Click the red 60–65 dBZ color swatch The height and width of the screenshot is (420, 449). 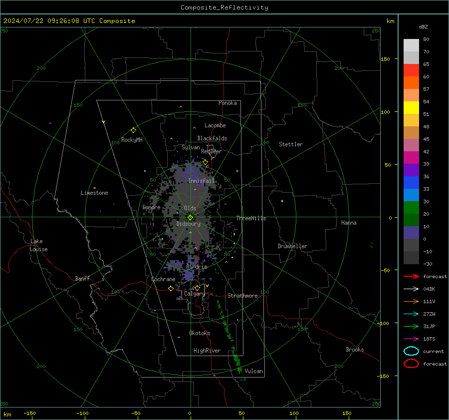[411, 70]
